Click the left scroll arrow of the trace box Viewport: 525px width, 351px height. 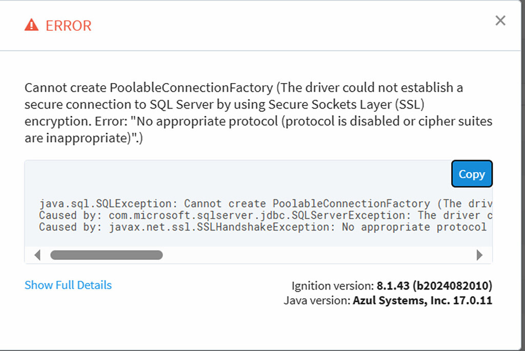click(37, 255)
